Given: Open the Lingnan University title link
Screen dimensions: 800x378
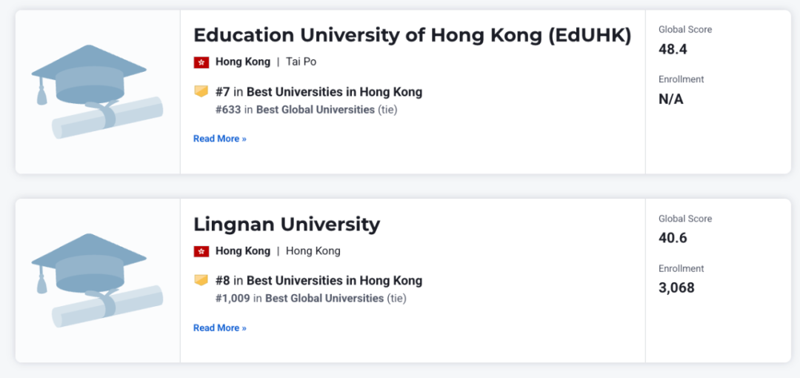Looking at the screenshot, I should pos(287,225).
